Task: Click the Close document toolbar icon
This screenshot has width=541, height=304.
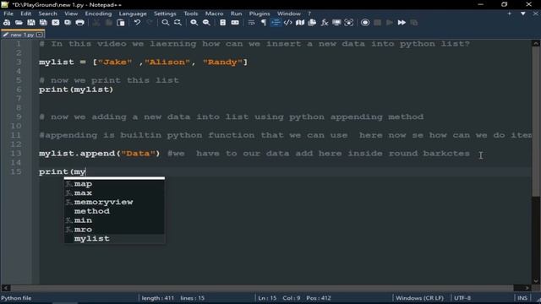Action: 55,23
